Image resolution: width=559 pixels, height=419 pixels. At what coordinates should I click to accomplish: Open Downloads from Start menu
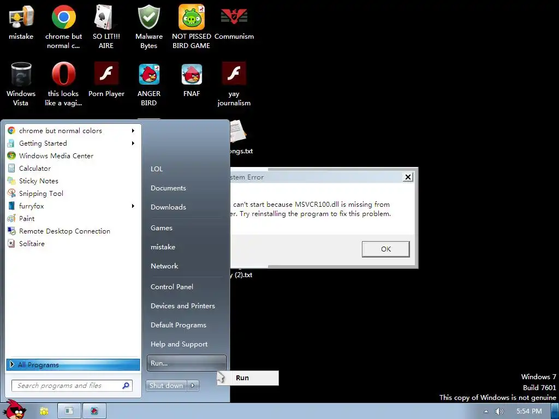pyautogui.click(x=168, y=207)
